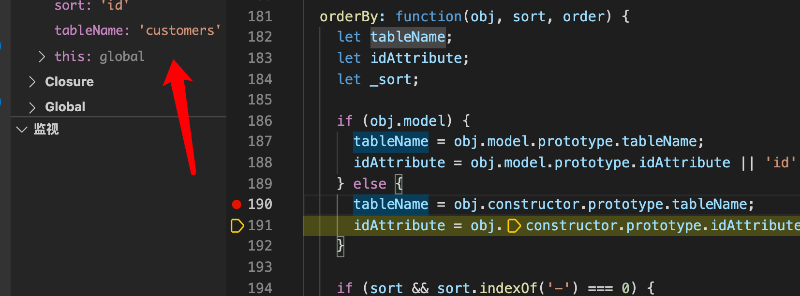Click the 监视 panel header label
The height and width of the screenshot is (296, 800).
pyautogui.click(x=46, y=129)
